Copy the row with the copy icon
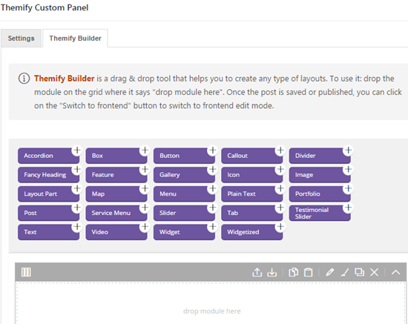Screen dimensions: 408x324 click(x=293, y=272)
